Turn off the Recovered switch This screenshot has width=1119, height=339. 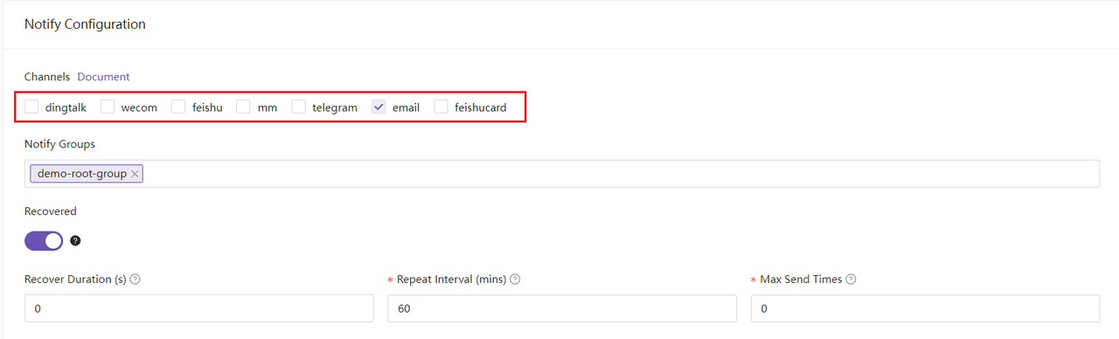(44, 241)
